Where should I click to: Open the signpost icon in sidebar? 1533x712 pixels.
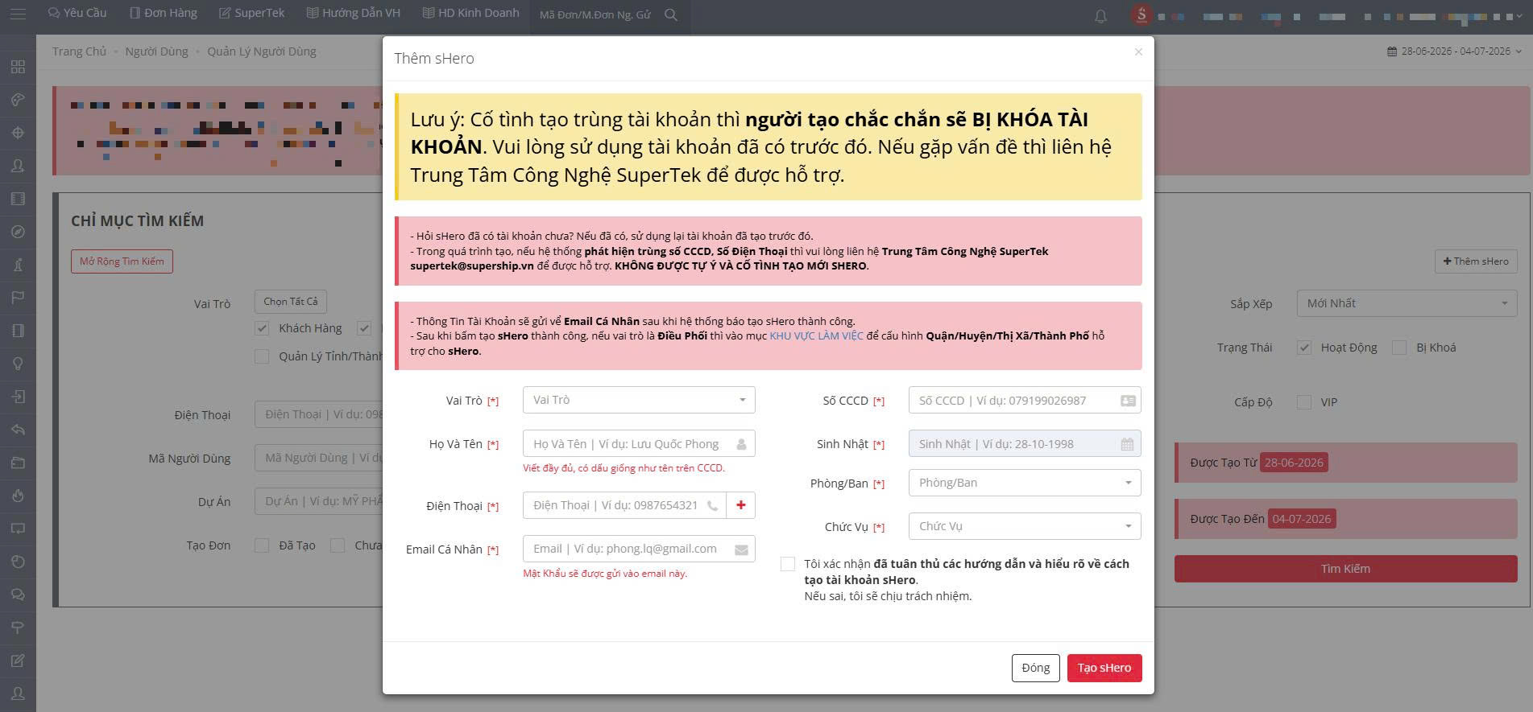[x=18, y=628]
